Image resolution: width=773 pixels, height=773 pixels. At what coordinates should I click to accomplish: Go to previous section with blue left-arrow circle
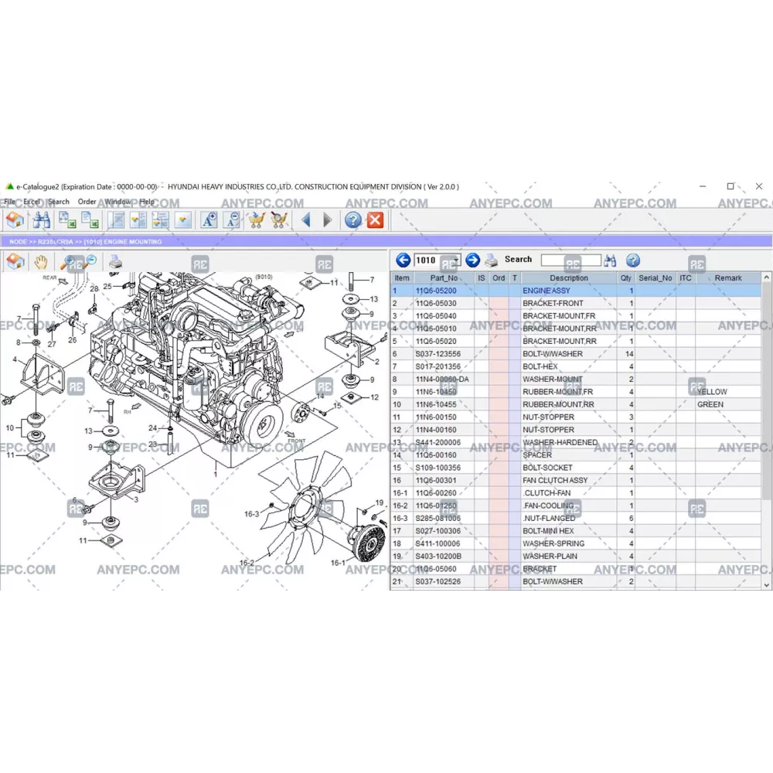click(403, 261)
